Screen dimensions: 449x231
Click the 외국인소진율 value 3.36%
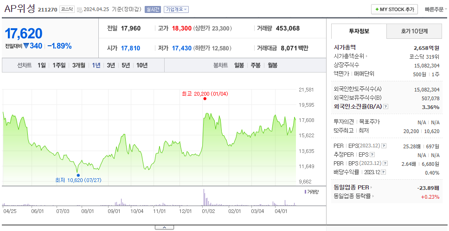[x=430, y=107]
